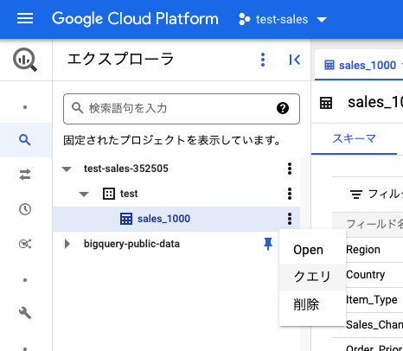
Task: Open actions menu for test-sales-352505
Action: click(290, 169)
